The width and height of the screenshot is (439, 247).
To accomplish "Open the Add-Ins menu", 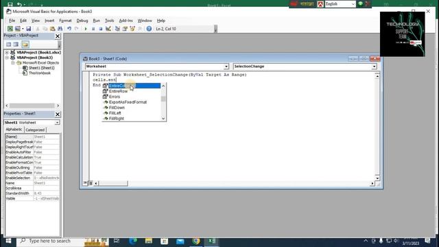I will point(126,21).
